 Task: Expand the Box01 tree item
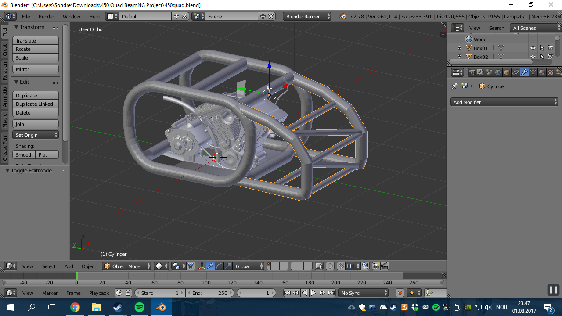click(x=459, y=48)
